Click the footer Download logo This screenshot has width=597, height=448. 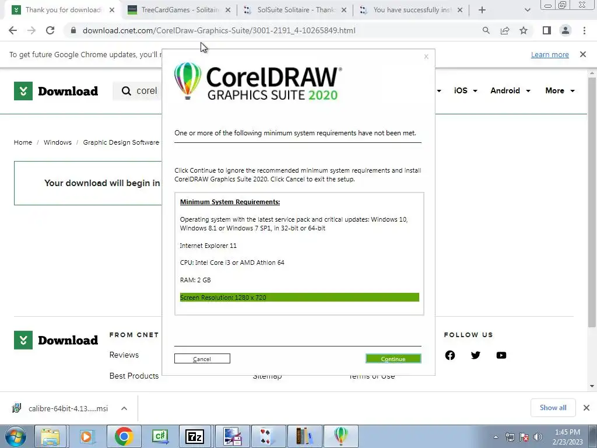[x=56, y=340]
